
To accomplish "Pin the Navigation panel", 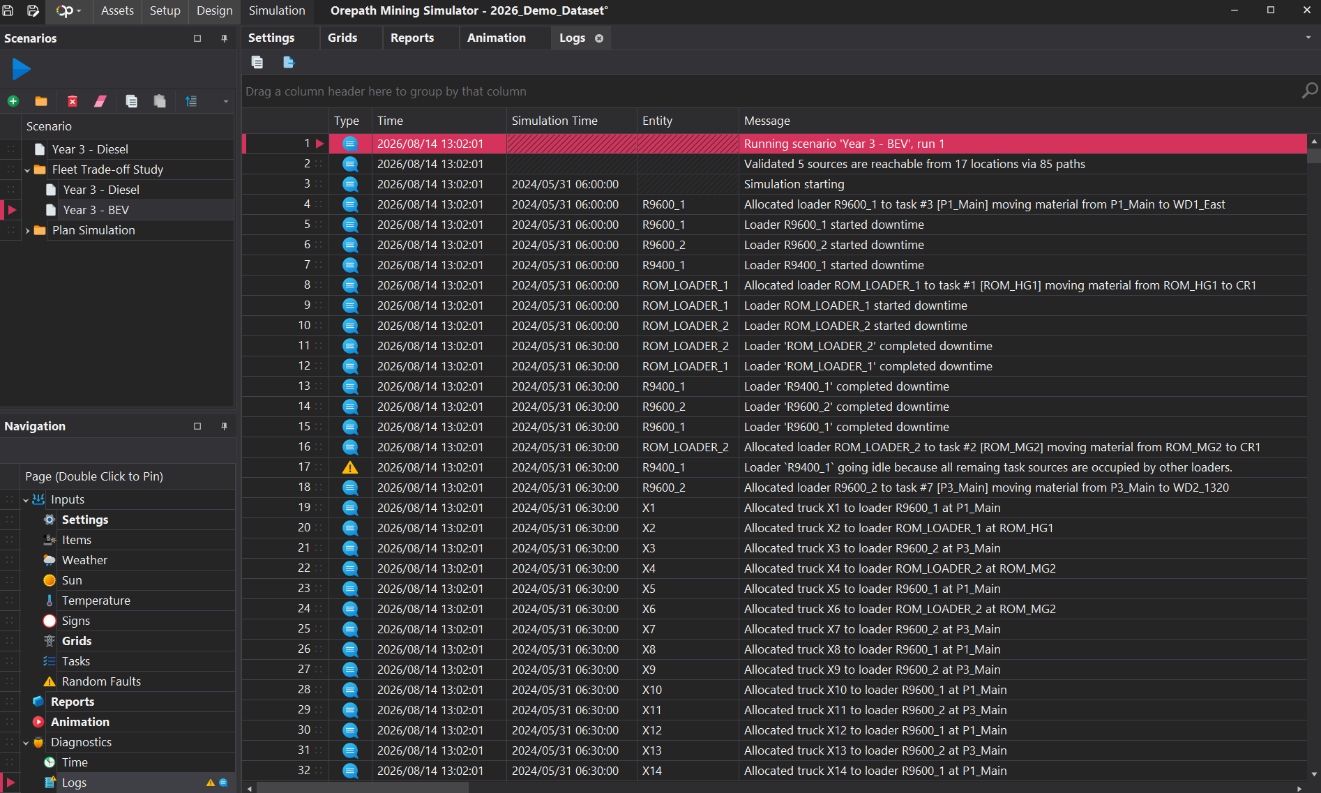I will pos(224,426).
